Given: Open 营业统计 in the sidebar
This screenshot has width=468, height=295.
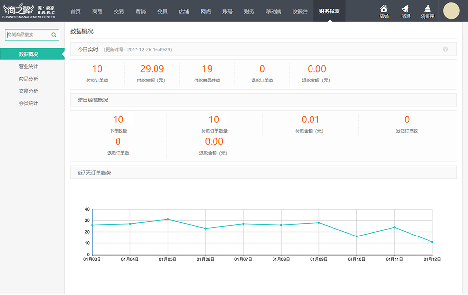Looking at the screenshot, I should point(29,66).
